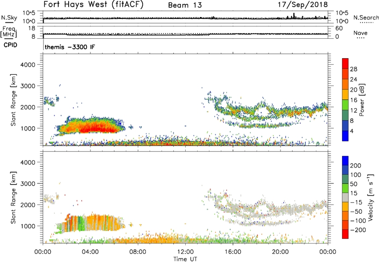Click the '08:00' time axis label

point(138,252)
